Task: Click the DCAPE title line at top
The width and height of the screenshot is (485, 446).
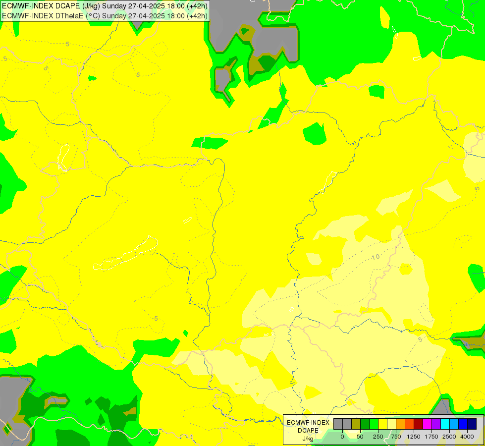Action: 105,6
